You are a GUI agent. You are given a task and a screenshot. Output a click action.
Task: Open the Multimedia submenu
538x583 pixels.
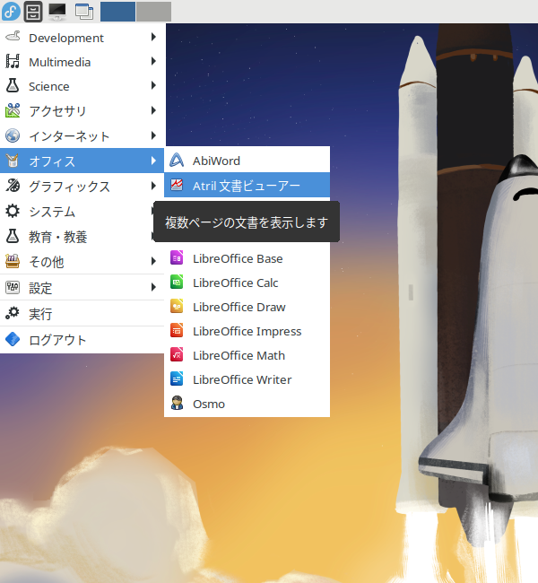[x=82, y=62]
